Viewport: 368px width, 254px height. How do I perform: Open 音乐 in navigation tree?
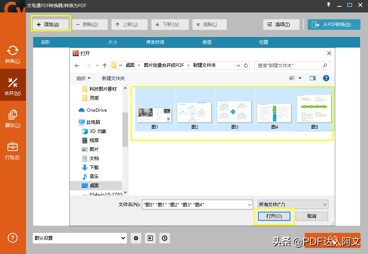90,176
